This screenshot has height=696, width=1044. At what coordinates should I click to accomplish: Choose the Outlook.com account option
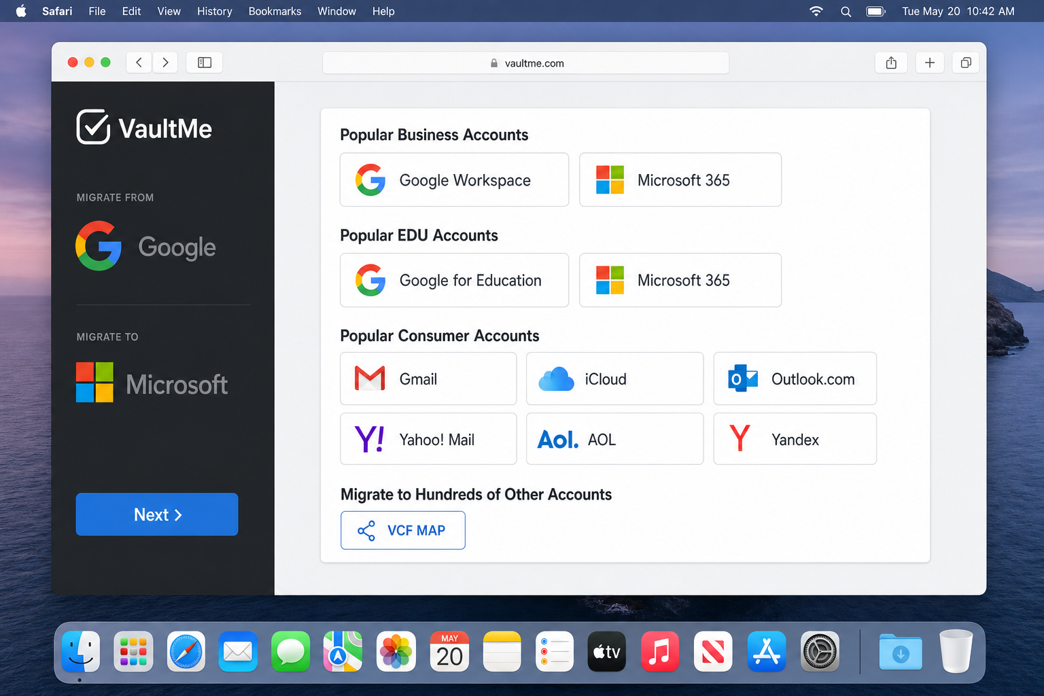795,379
